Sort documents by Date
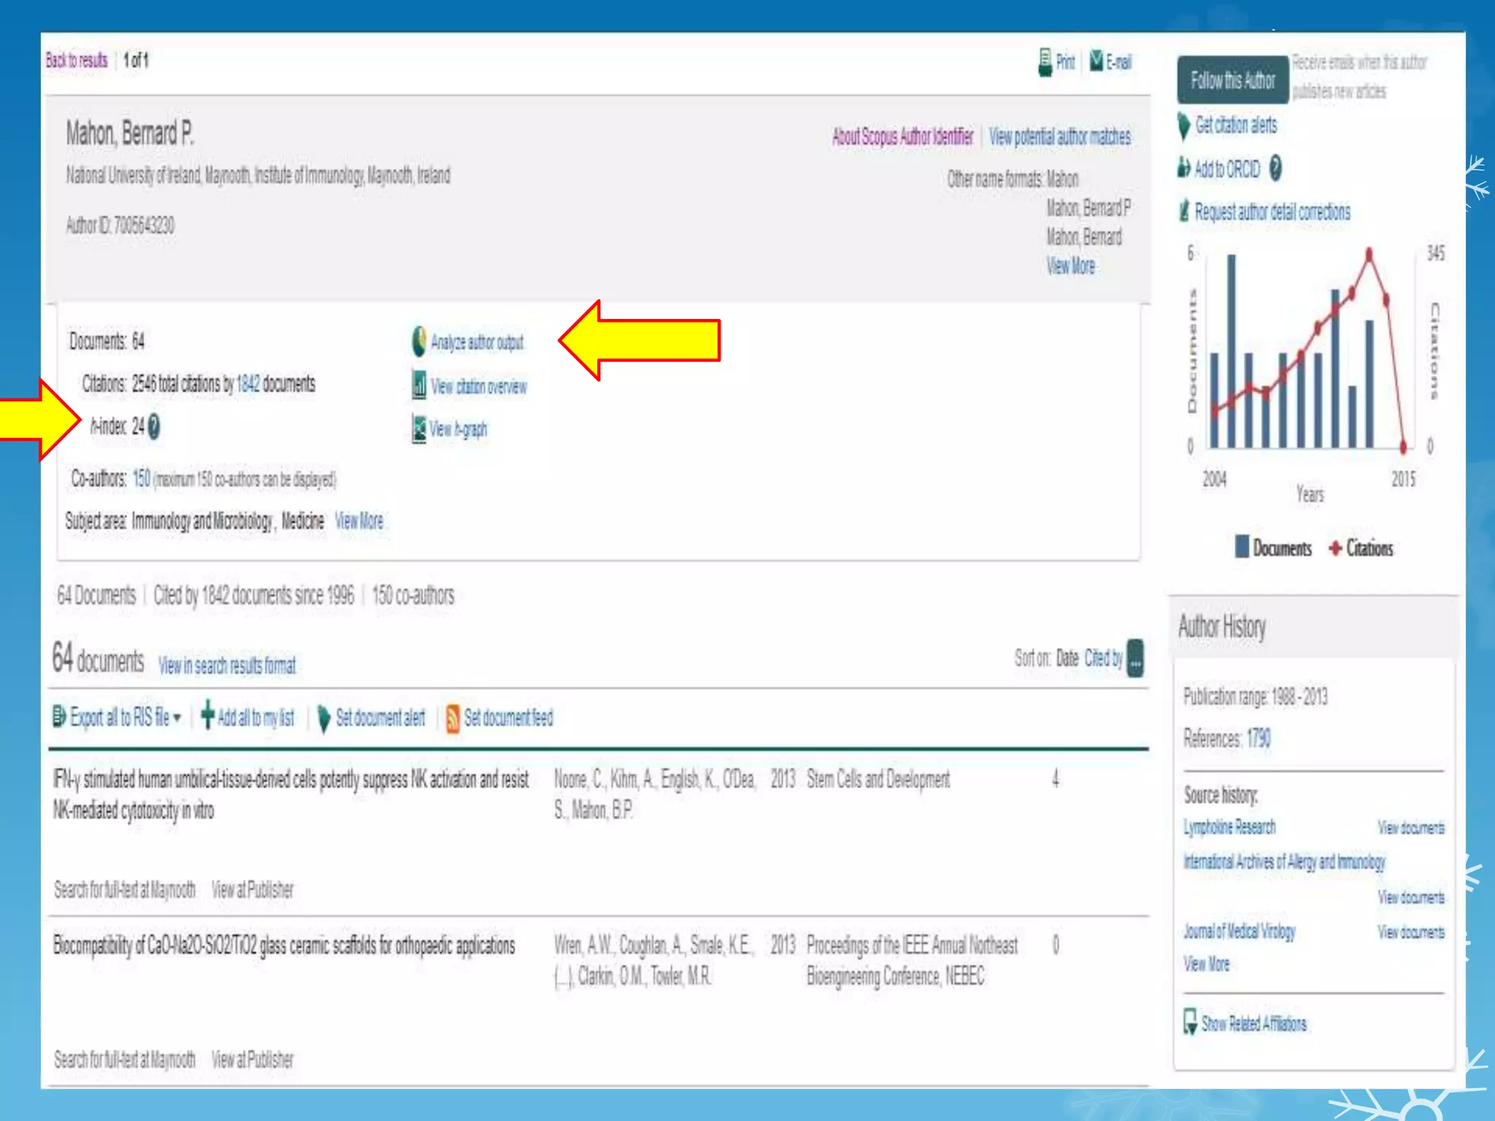Image resolution: width=1495 pixels, height=1121 pixels. click(x=1067, y=658)
